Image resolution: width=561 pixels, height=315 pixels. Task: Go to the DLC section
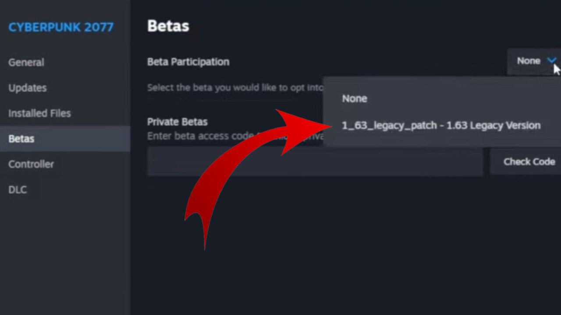point(18,189)
